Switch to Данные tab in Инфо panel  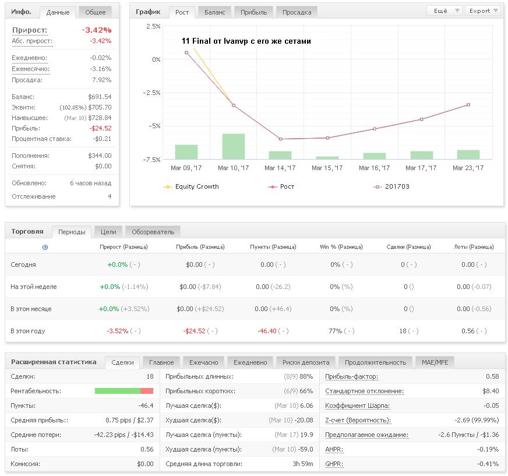tap(58, 12)
